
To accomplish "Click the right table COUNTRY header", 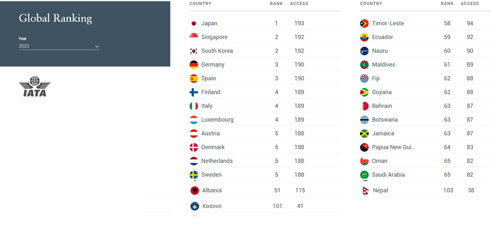I will 371,4.
